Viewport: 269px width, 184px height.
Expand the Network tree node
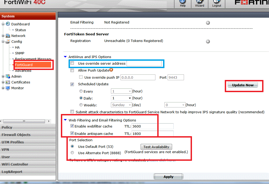click(3, 36)
